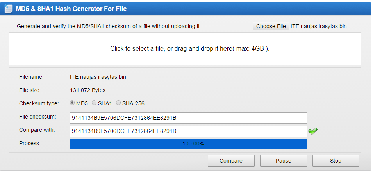Click the Choose File button
This screenshot has height=172, width=373.
(271, 26)
